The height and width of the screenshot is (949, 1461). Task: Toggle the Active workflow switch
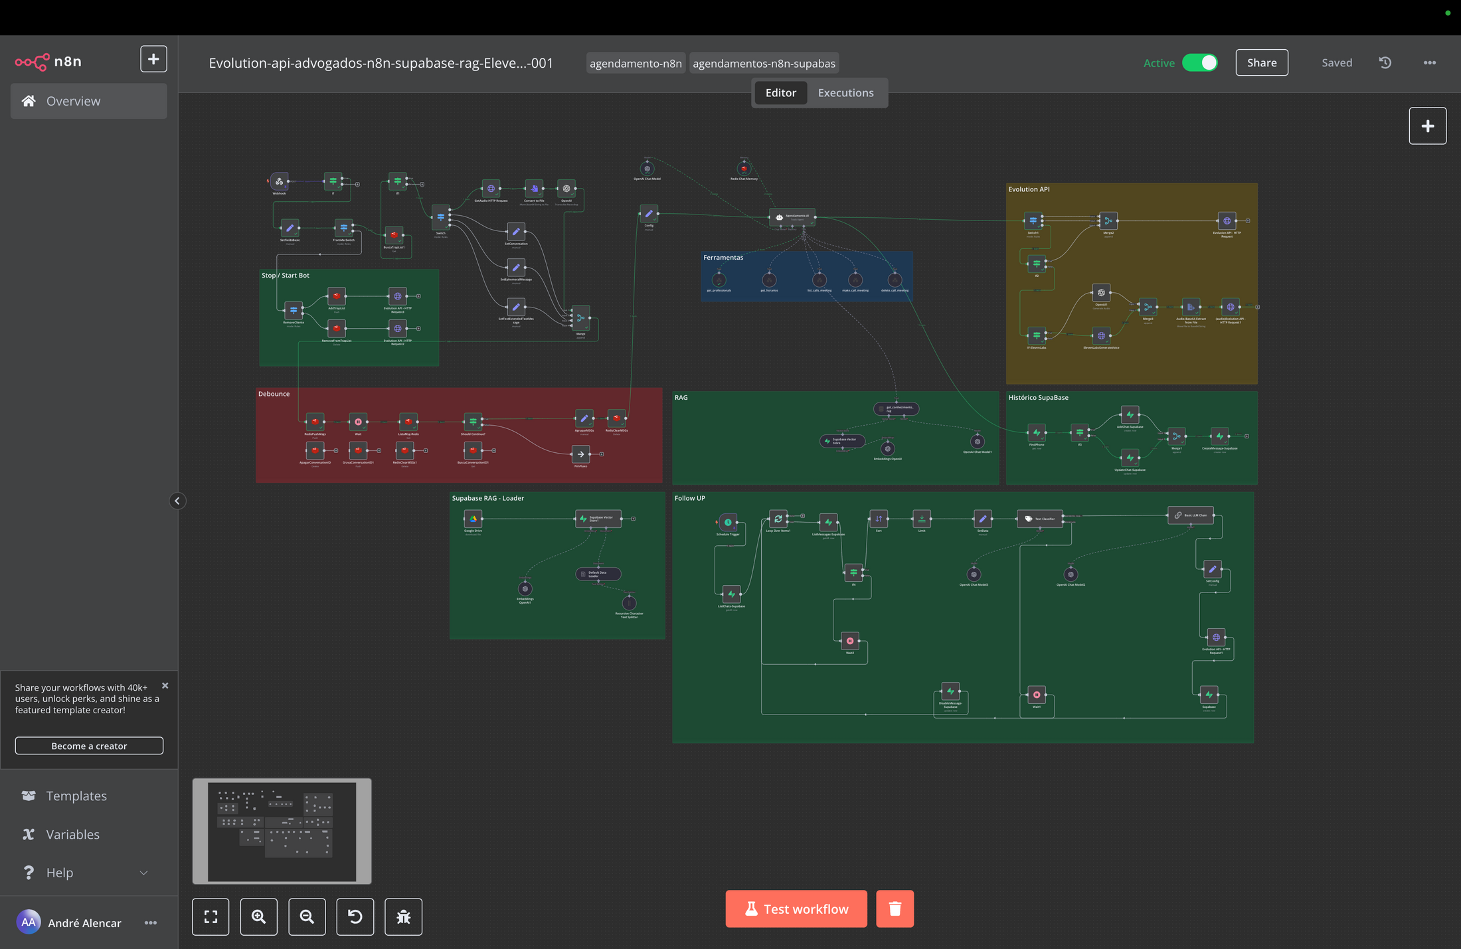(x=1199, y=63)
